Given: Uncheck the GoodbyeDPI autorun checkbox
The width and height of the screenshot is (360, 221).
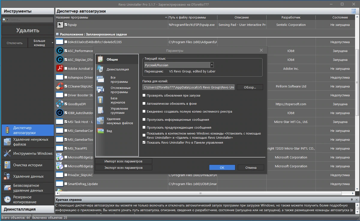Looking at the screenshot, I should coord(66,104).
